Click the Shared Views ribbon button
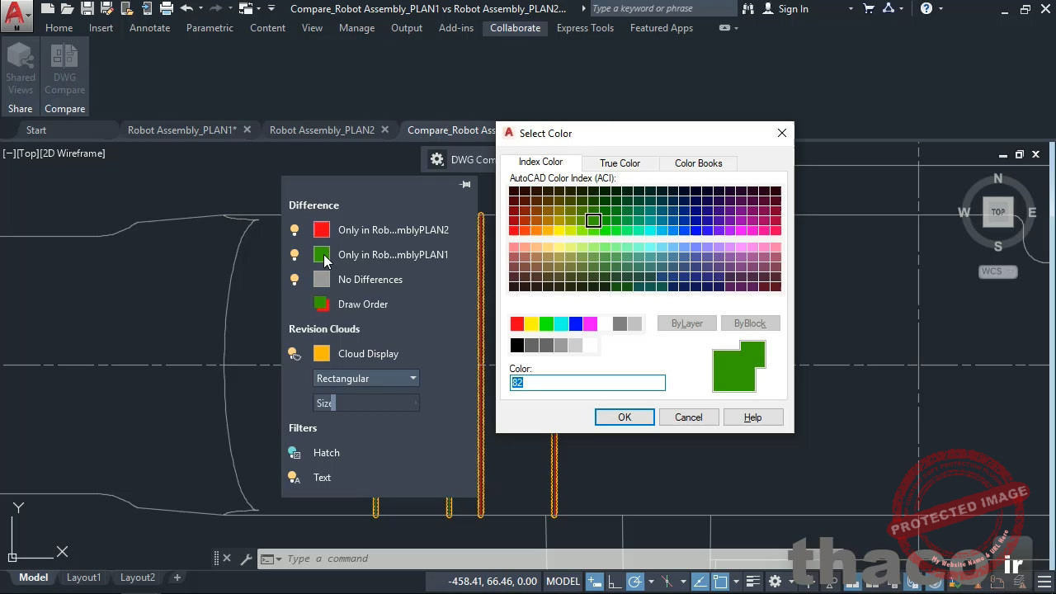 click(20, 70)
